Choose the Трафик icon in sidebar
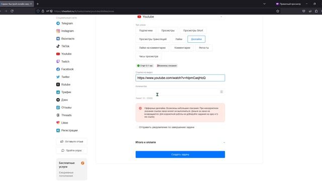 pyautogui.click(x=58, y=92)
